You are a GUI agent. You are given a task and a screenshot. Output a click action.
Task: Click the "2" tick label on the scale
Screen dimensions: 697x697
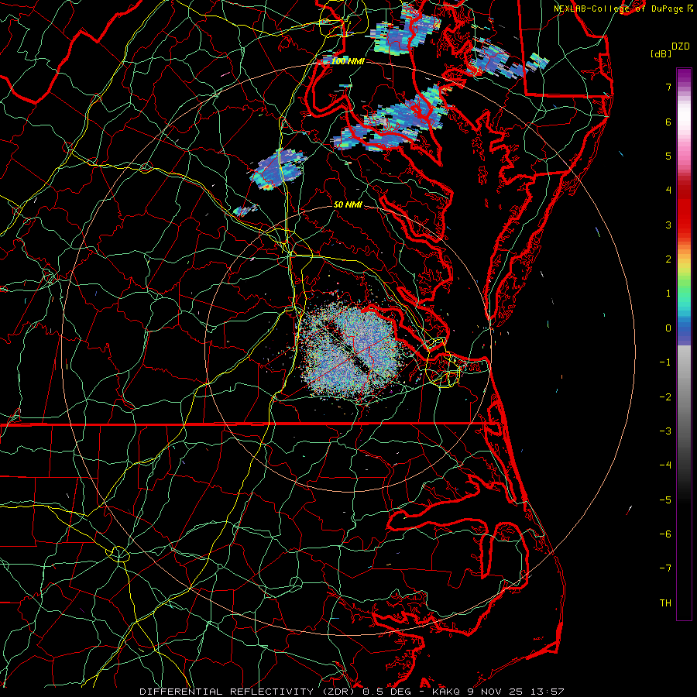pos(668,259)
